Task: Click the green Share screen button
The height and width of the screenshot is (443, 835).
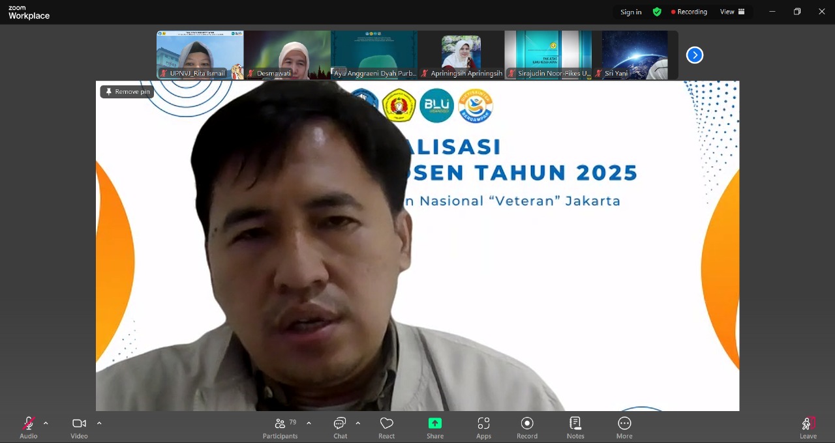Action: [434, 427]
